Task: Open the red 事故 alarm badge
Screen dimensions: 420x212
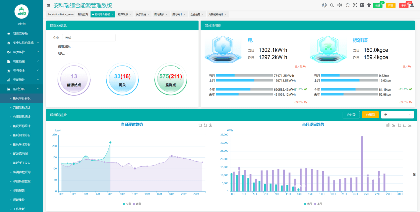Action: pos(404,6)
